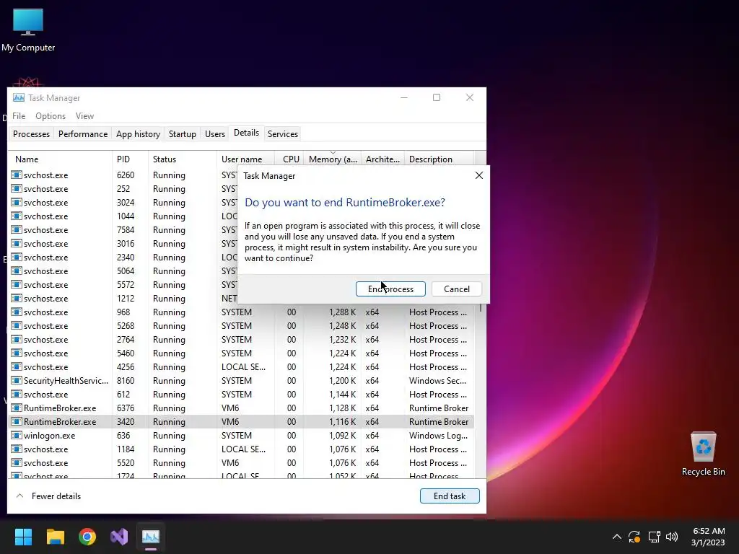Sort by the Architecture column header
Viewport: 739px width, 554px height.
(382, 159)
